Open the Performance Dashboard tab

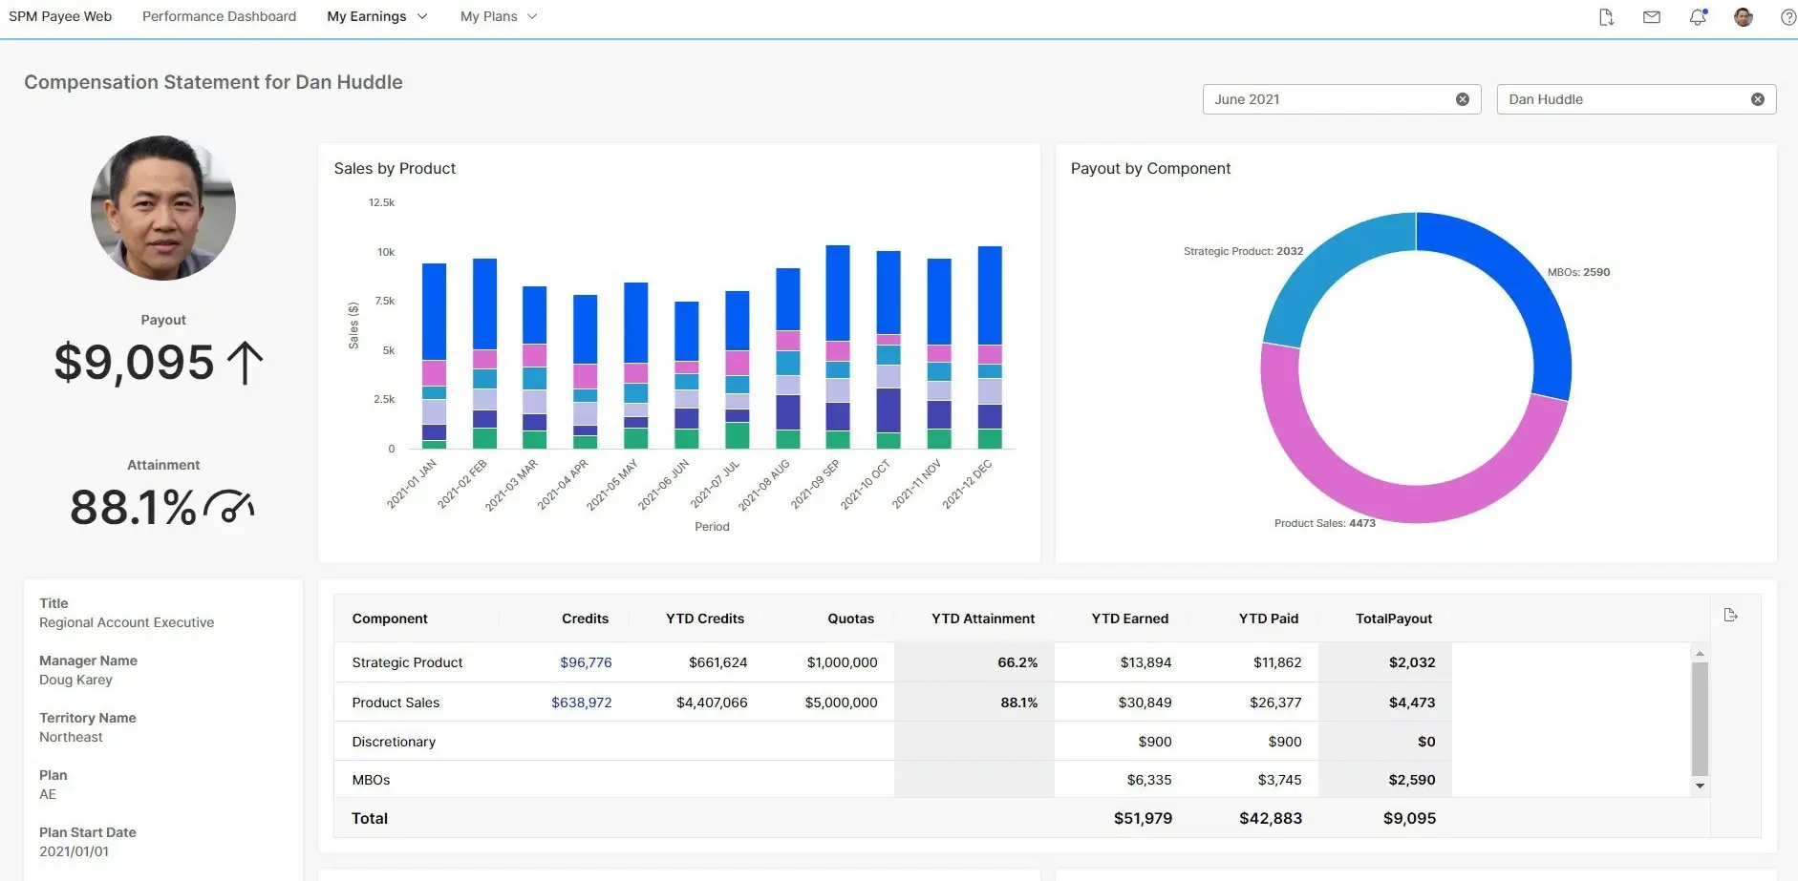(x=219, y=17)
